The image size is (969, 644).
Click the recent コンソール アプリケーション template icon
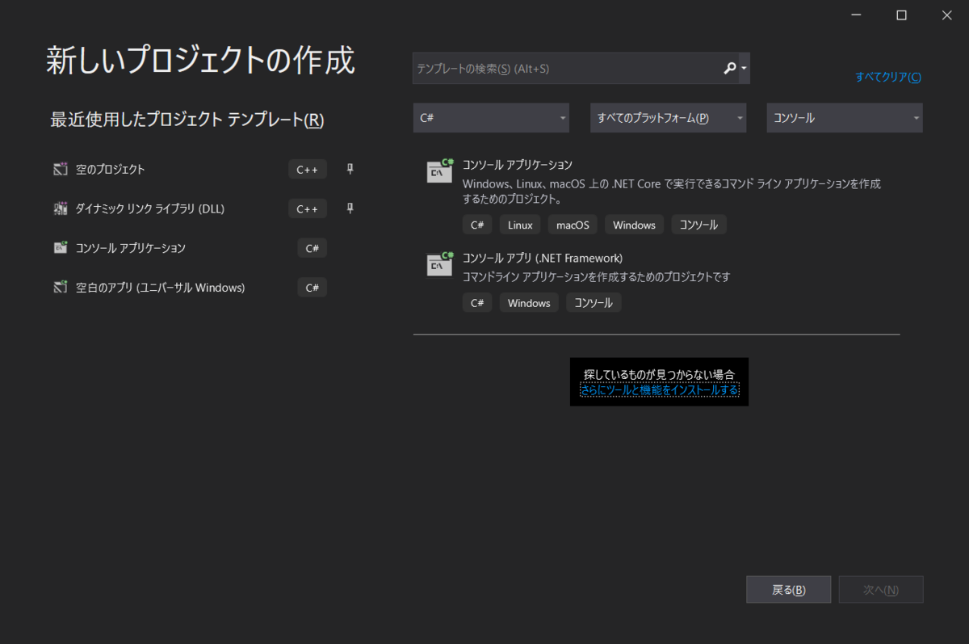61,247
